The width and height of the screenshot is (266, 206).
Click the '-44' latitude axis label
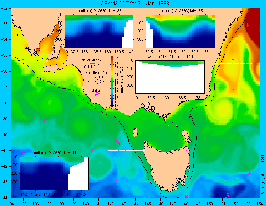click(x=4, y=198)
